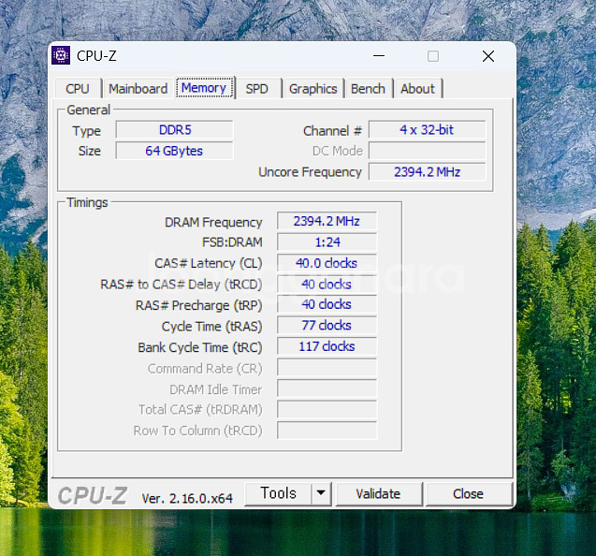Screen dimensions: 596x556
Task: Select the 64 GBytes size field
Action: pos(174,151)
